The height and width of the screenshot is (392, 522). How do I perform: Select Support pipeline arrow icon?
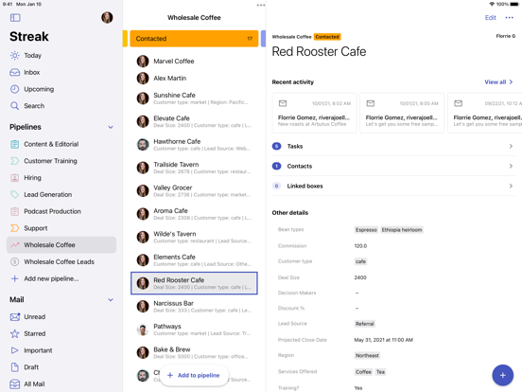point(14,228)
